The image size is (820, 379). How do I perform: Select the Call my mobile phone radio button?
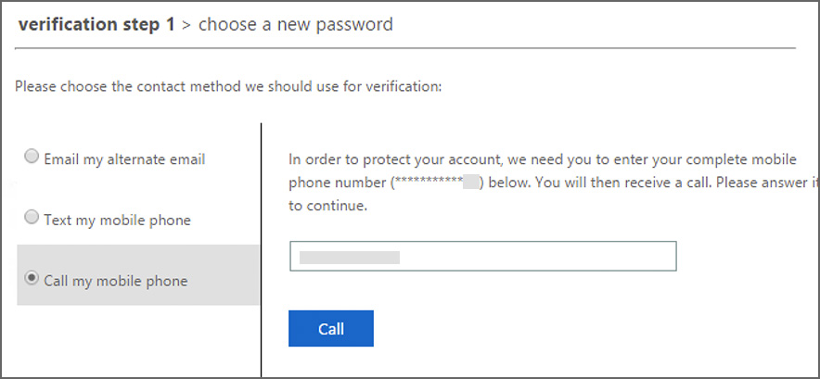[x=32, y=278]
